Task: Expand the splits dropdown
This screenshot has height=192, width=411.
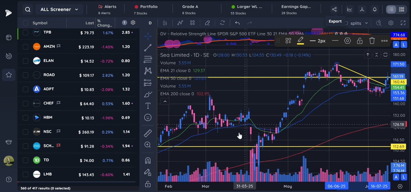Action: click(359, 23)
